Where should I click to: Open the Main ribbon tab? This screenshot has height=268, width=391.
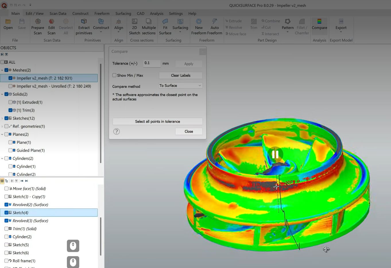click(16, 13)
